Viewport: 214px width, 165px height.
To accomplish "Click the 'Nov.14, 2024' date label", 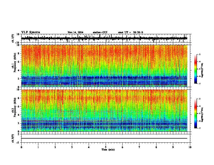I will 75,32.
